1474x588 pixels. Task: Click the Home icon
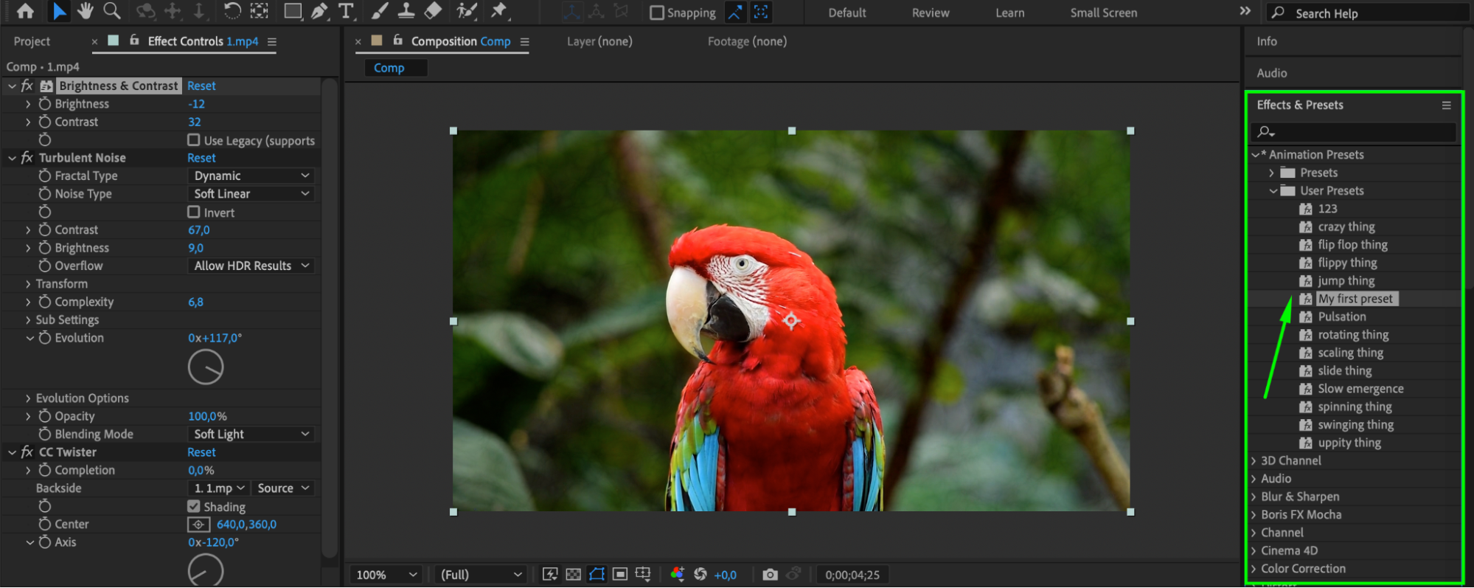25,11
